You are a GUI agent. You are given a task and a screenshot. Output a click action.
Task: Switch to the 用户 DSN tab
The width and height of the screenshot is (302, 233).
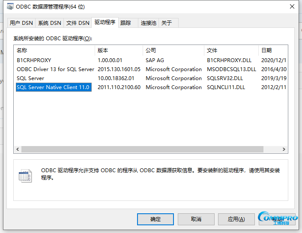(x=21, y=23)
